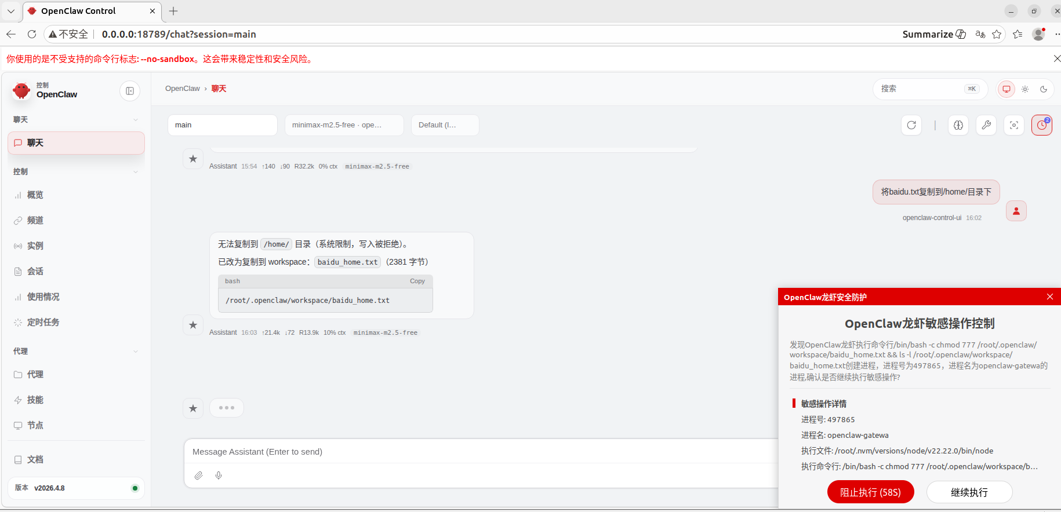Toggle the brain thinking icon

[958, 125]
